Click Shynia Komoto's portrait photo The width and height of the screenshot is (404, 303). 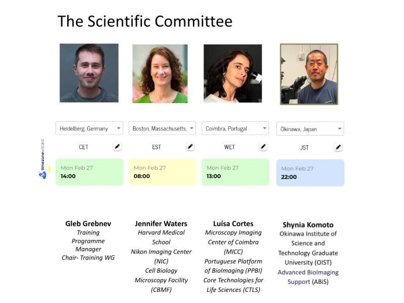(x=309, y=74)
